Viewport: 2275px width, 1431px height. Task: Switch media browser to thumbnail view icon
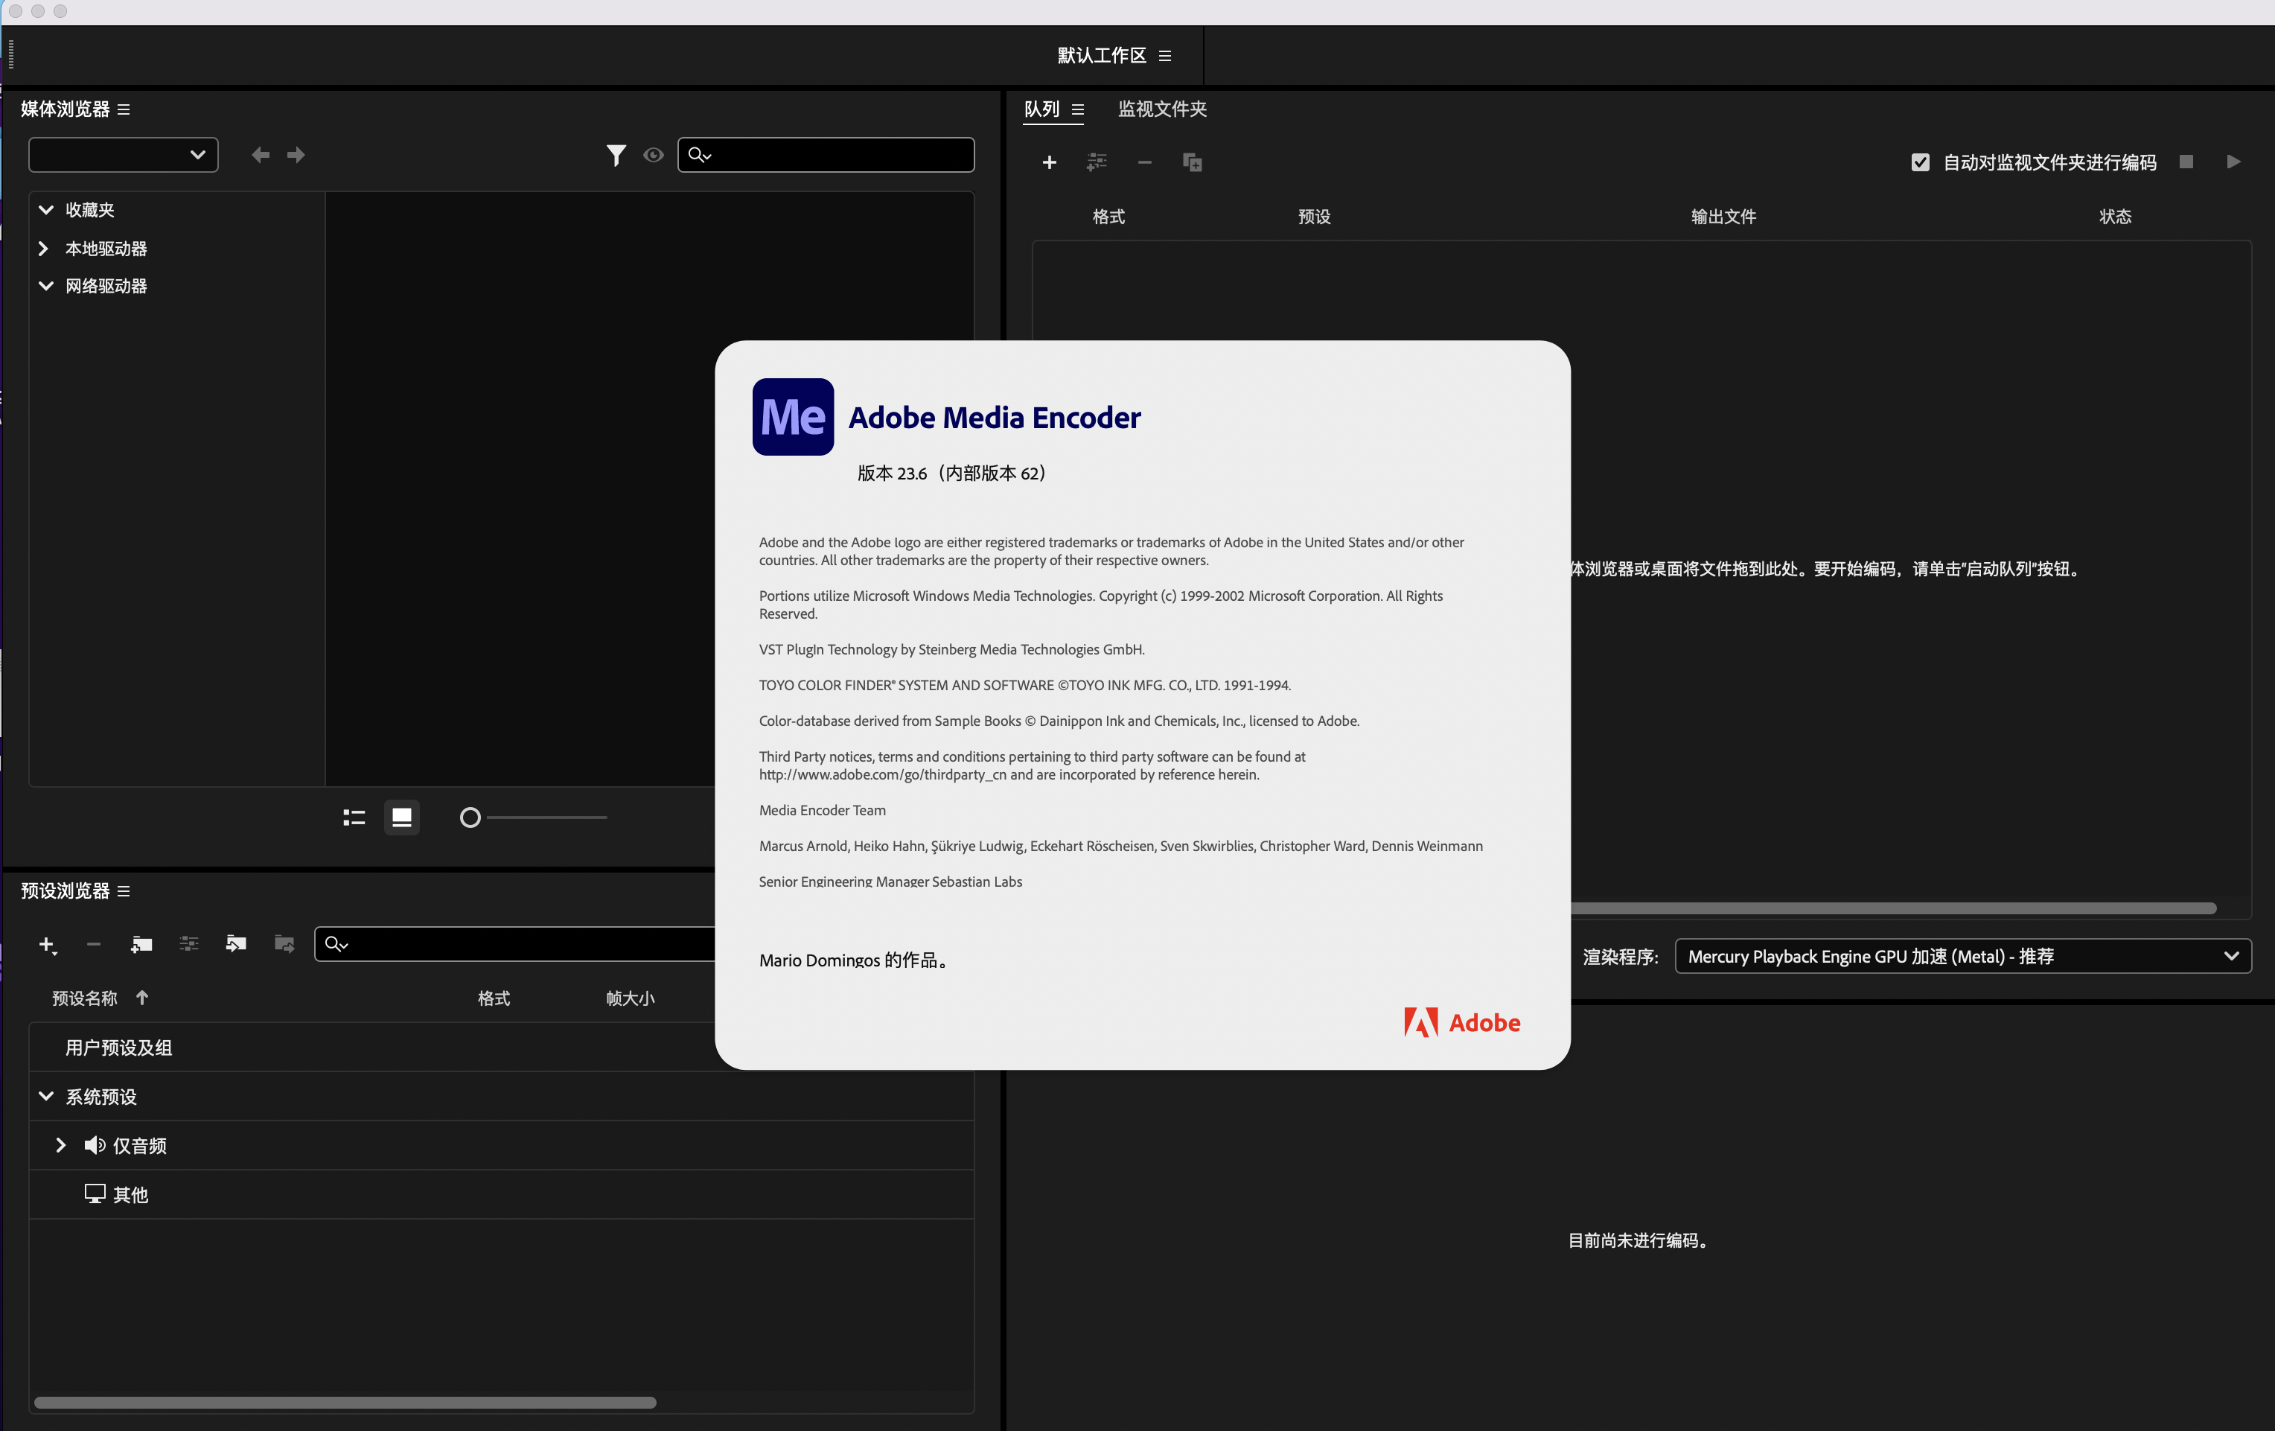click(401, 818)
